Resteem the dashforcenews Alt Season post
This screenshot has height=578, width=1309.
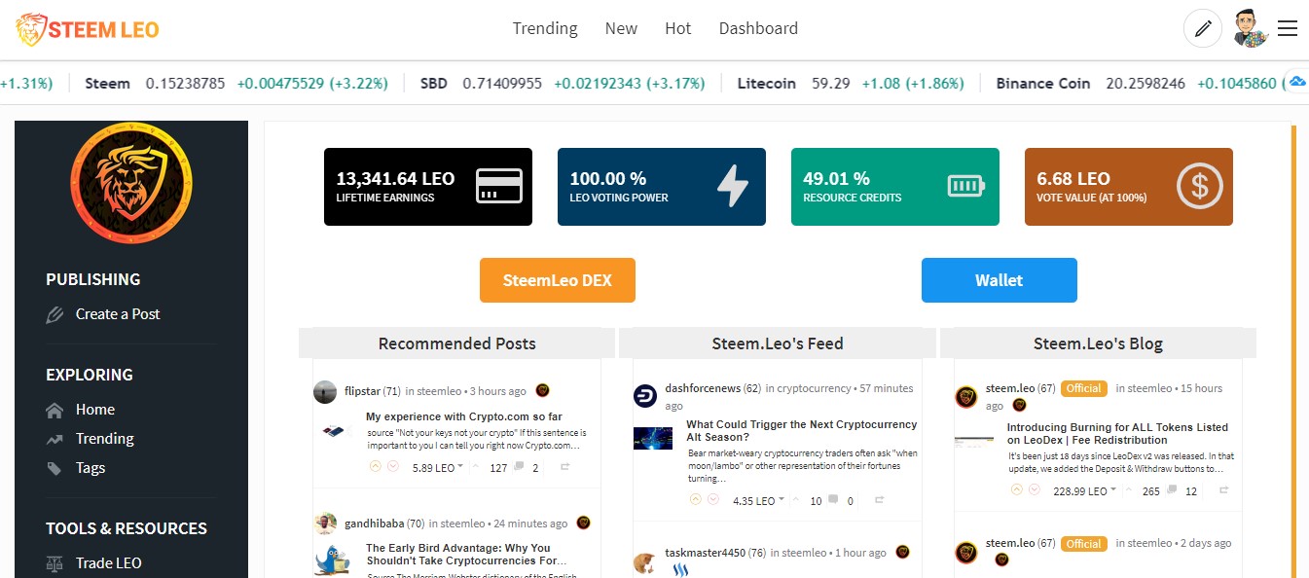[879, 500]
